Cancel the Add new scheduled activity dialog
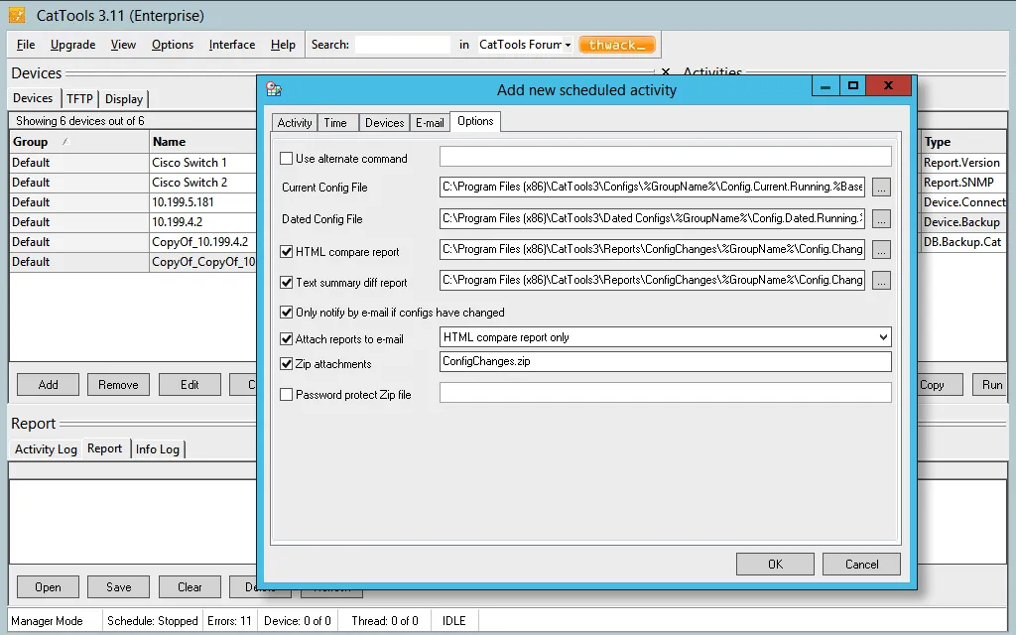Image resolution: width=1016 pixels, height=635 pixels. click(x=861, y=564)
